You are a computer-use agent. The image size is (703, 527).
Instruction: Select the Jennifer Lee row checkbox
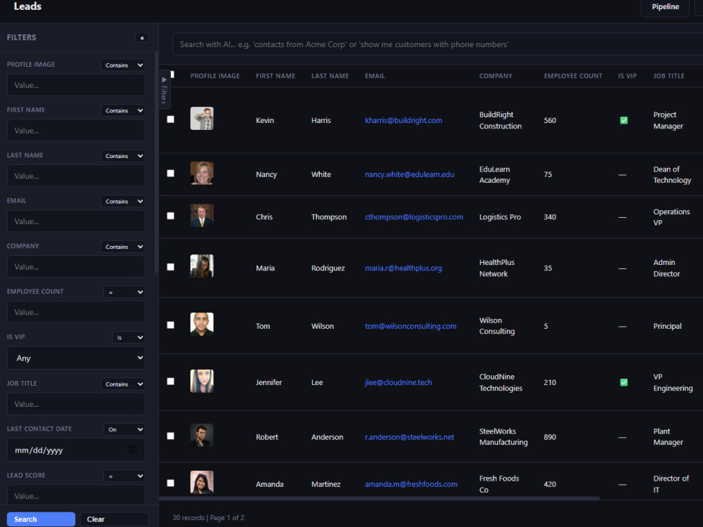170,382
